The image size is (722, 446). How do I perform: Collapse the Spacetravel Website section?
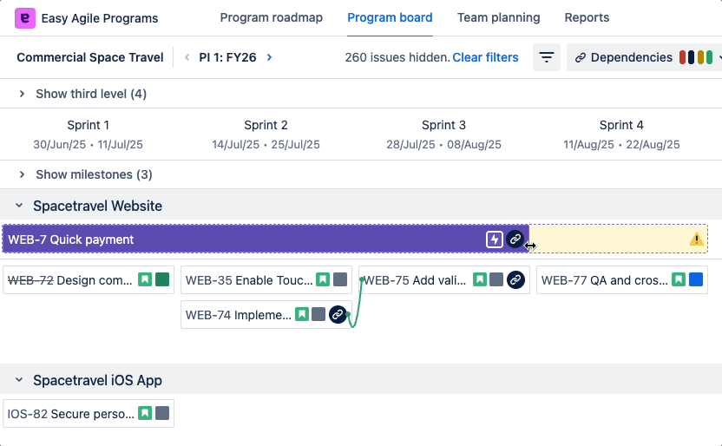click(x=18, y=206)
